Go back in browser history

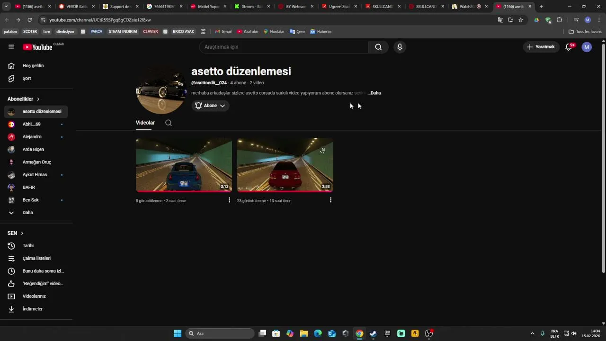click(x=7, y=20)
